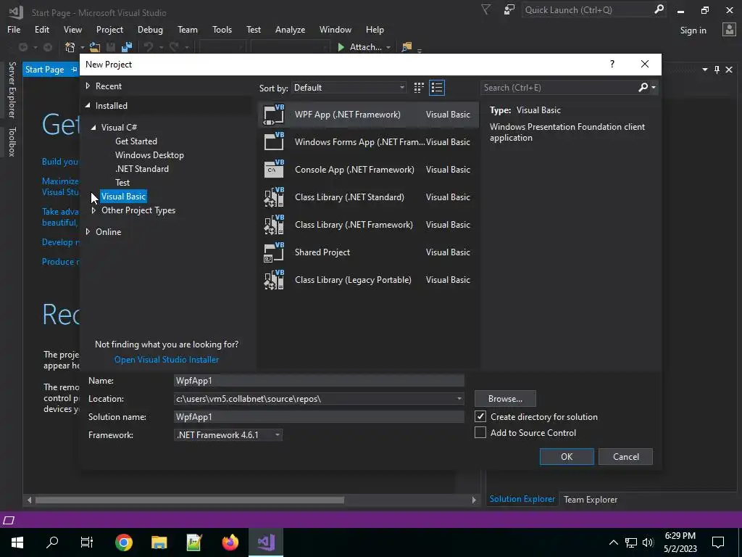
Task: Click OK to create project
Action: (567, 457)
